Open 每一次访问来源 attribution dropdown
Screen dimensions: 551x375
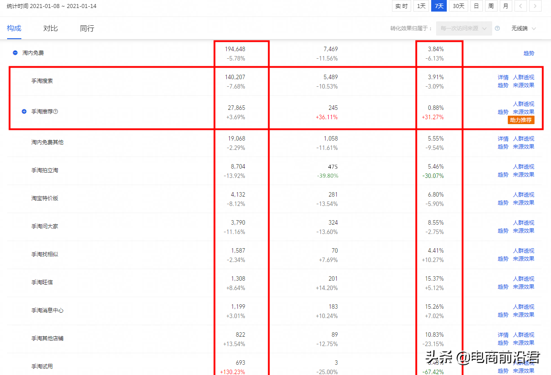click(x=464, y=28)
